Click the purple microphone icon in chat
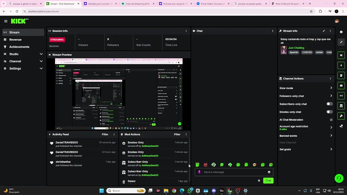This screenshot has width=347, height=195. (x=200, y=172)
